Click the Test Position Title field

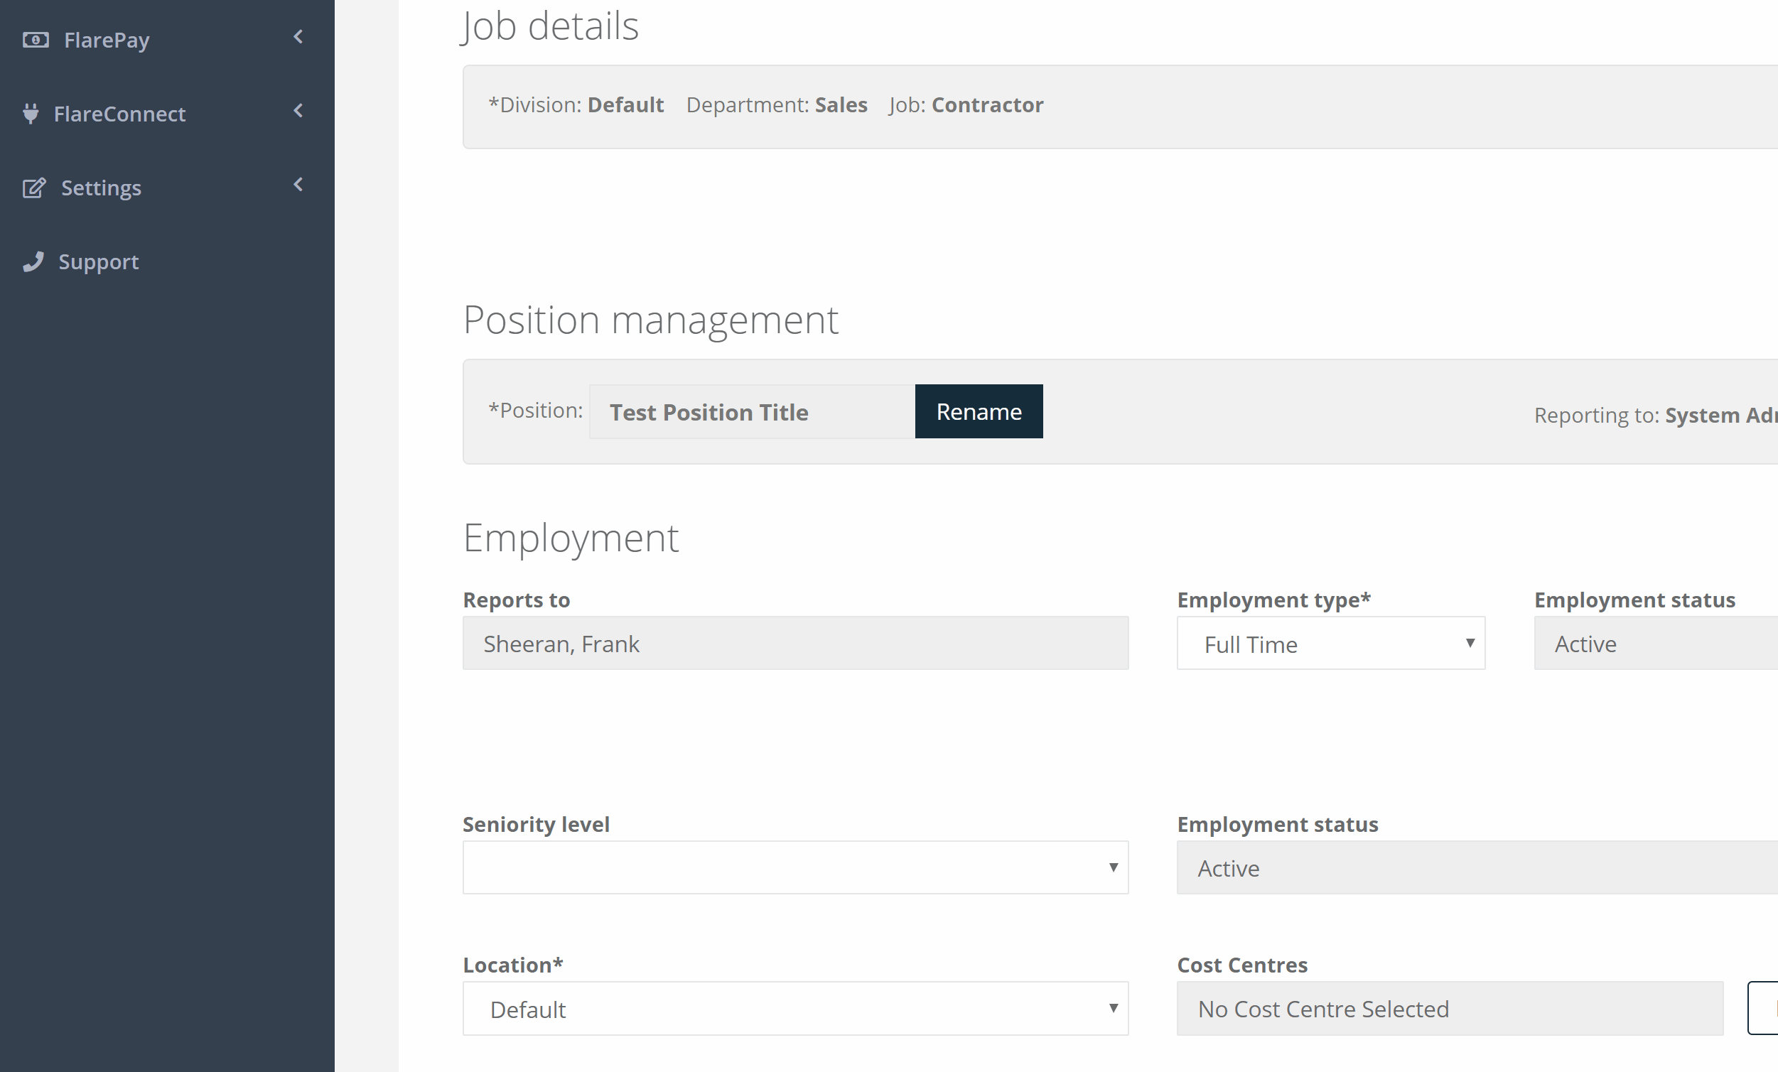click(x=752, y=411)
